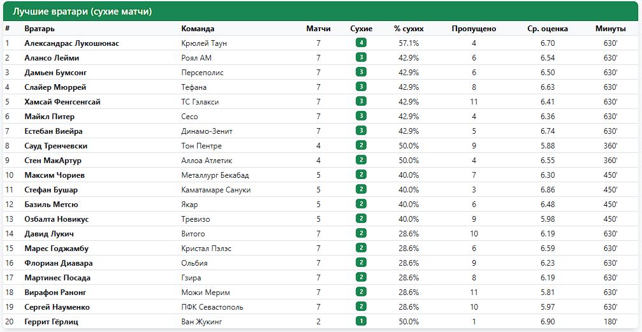Sort by the Матчи column header
Screen dimensions: 642x332
(318, 29)
